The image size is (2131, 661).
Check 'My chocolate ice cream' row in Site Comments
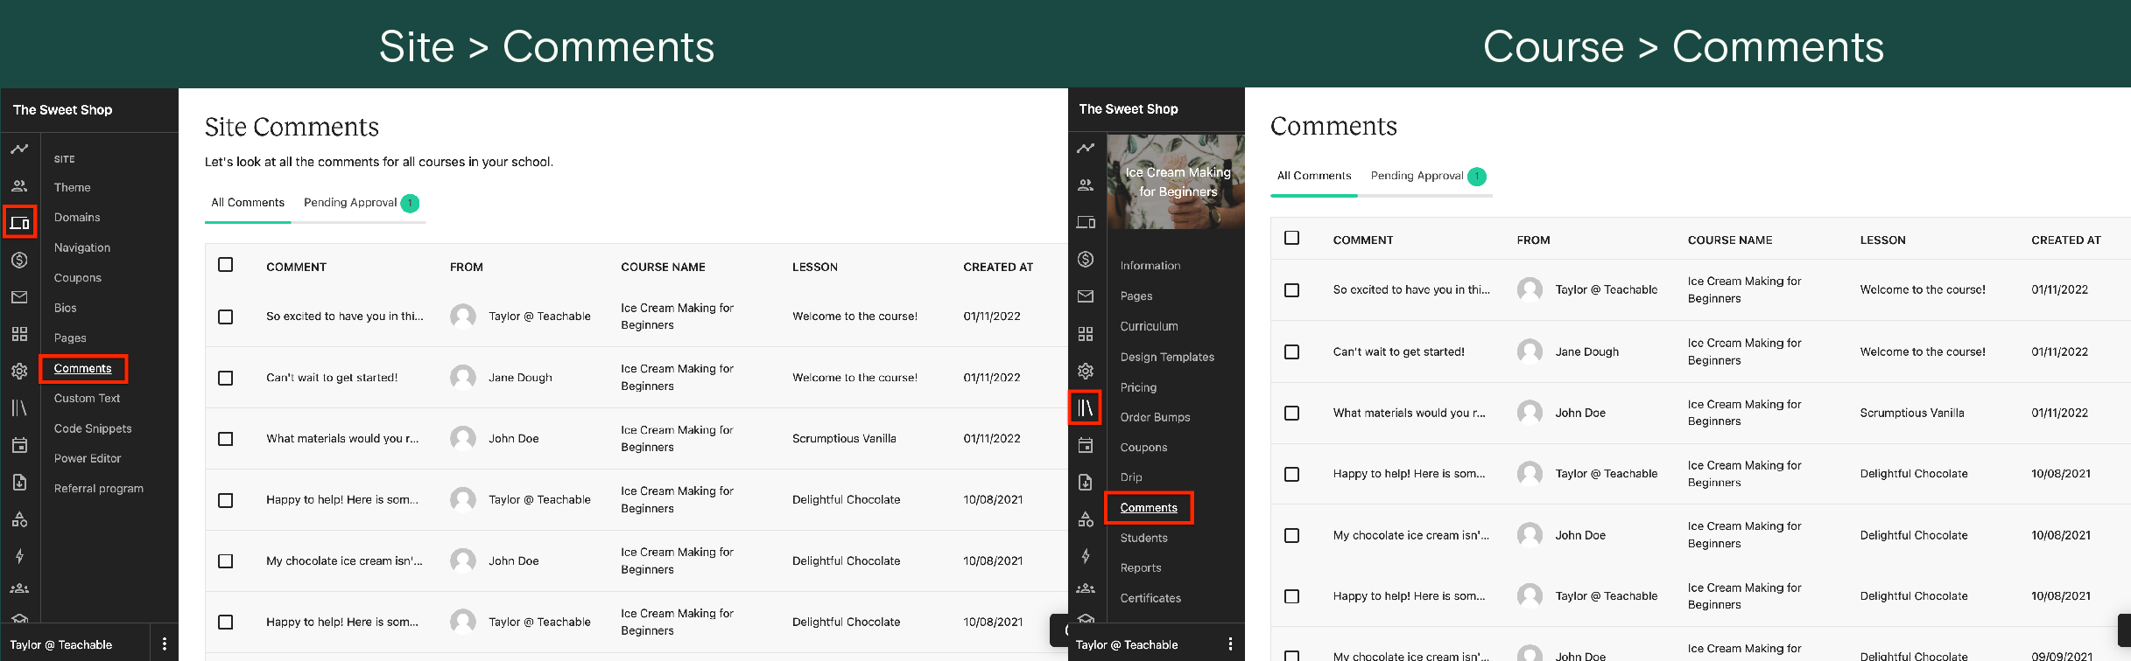tap(226, 561)
